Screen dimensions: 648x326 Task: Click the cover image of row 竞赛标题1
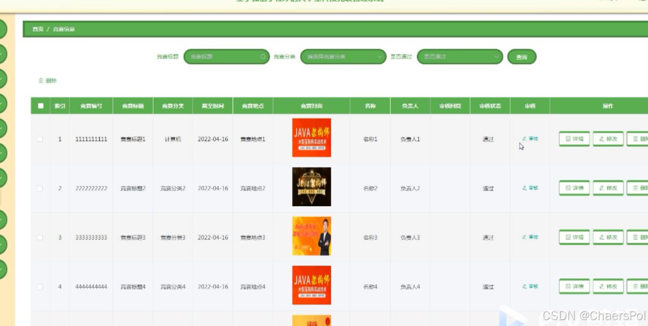pos(311,138)
